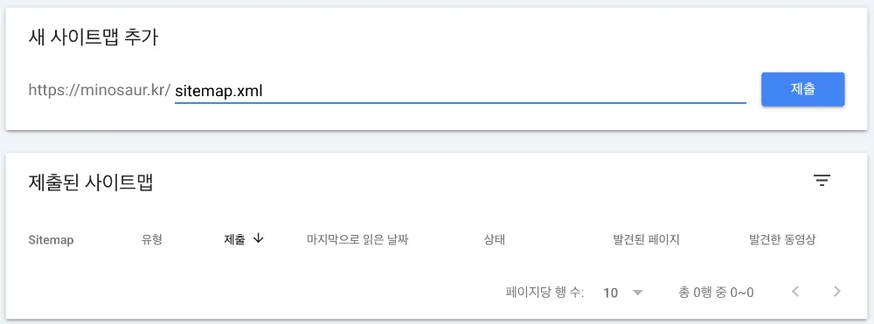The image size is (874, 324).
Task: Sort by the 상태 column header
Action: coord(495,240)
